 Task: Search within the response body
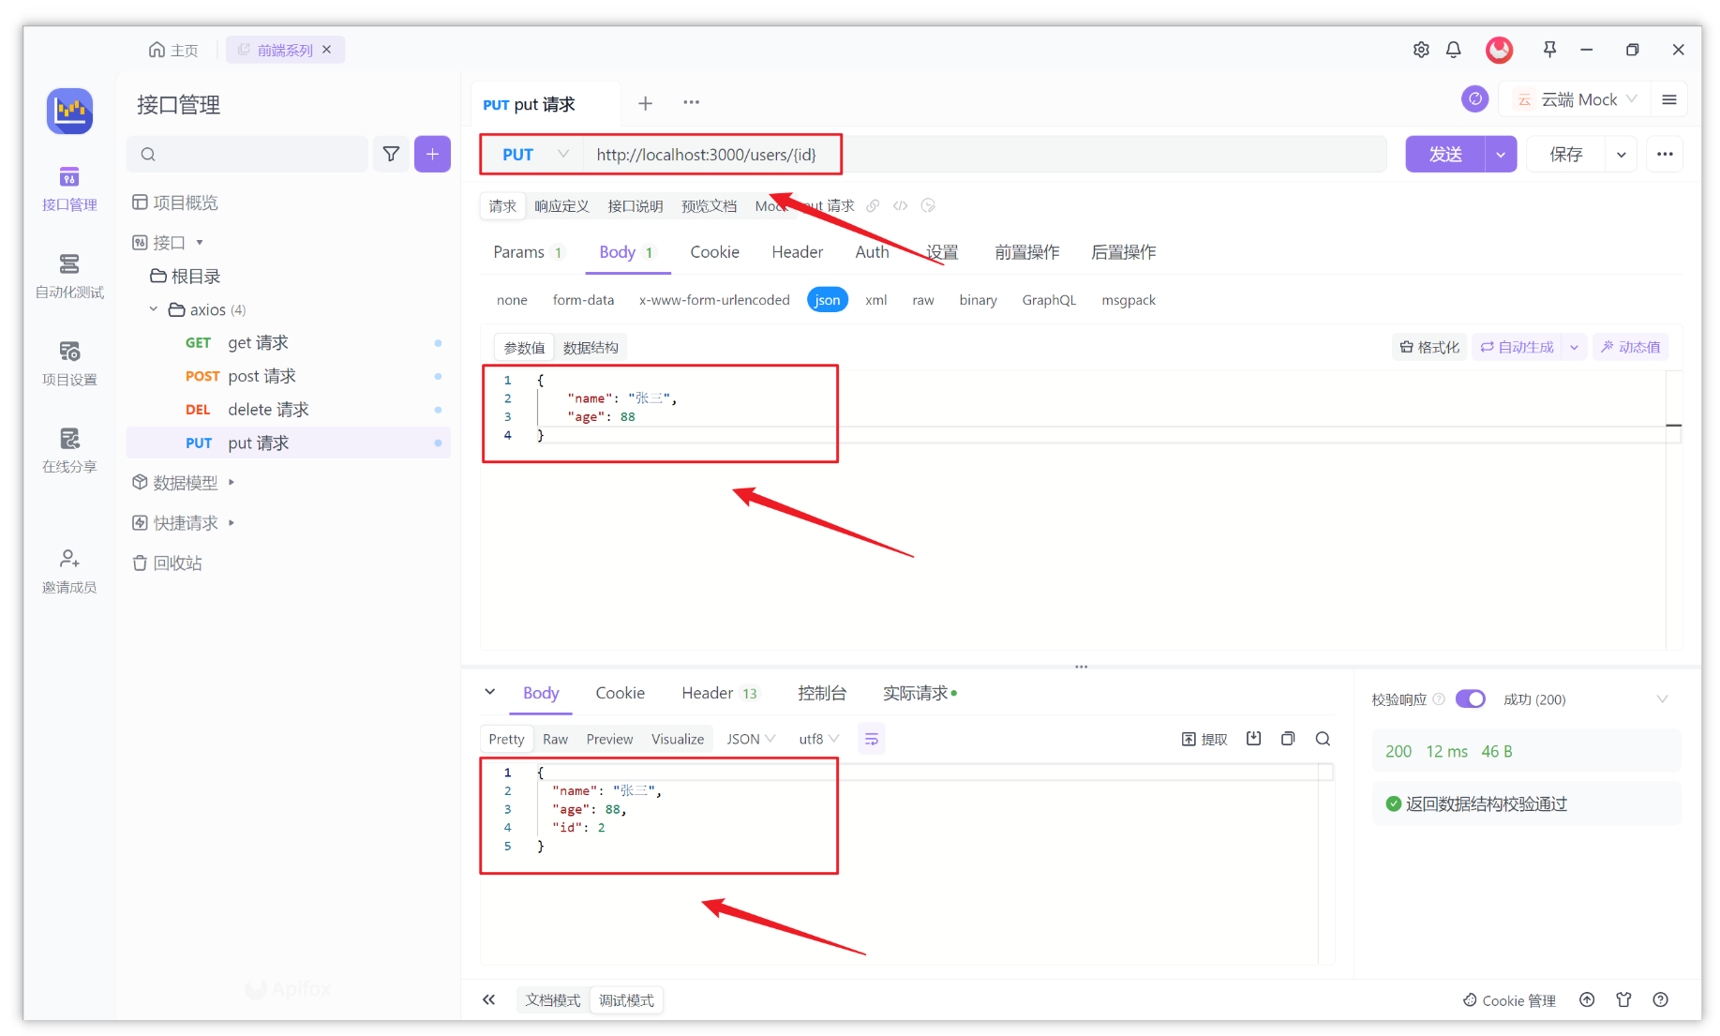[x=1323, y=739]
